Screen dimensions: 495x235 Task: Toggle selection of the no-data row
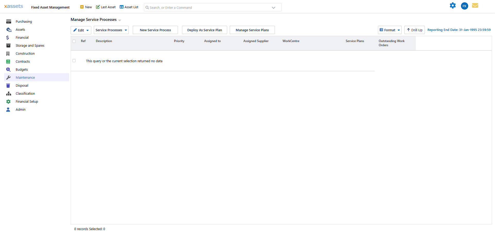tap(74, 61)
